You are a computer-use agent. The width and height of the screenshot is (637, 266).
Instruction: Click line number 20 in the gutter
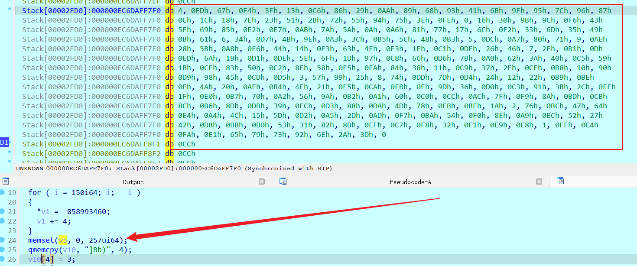click(x=12, y=202)
